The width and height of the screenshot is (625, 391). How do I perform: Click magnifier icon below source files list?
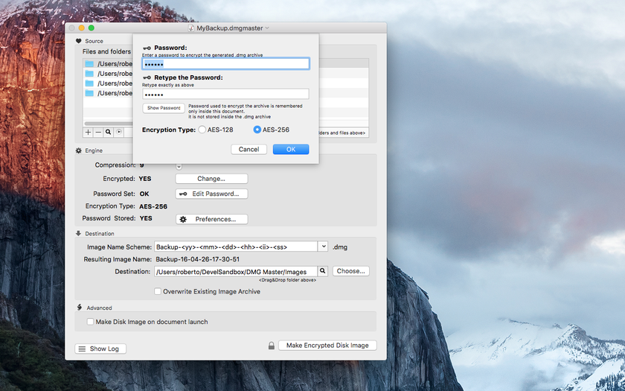pyautogui.click(x=109, y=132)
